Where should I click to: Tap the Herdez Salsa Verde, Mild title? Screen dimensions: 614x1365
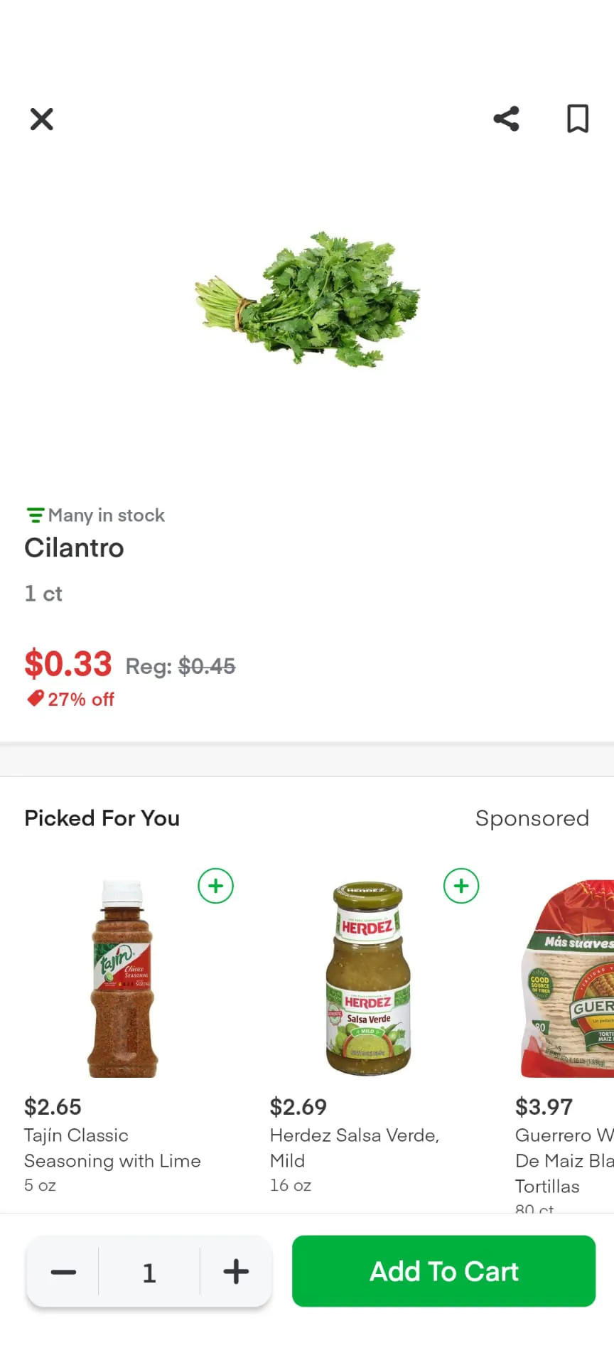(x=354, y=1148)
